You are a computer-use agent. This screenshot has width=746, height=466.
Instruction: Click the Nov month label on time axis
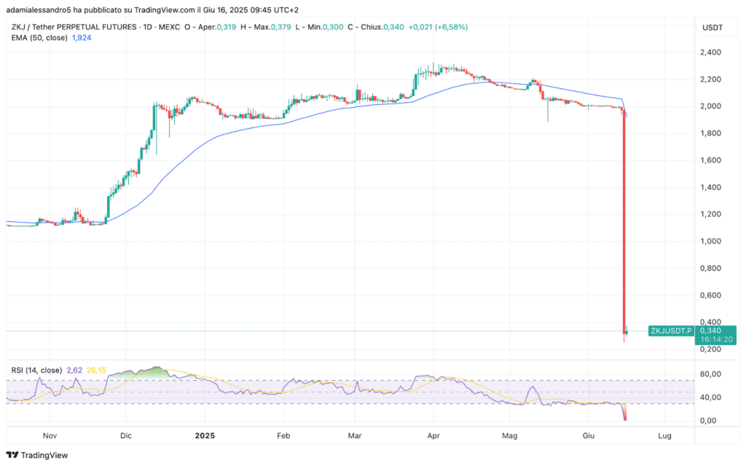coord(50,435)
